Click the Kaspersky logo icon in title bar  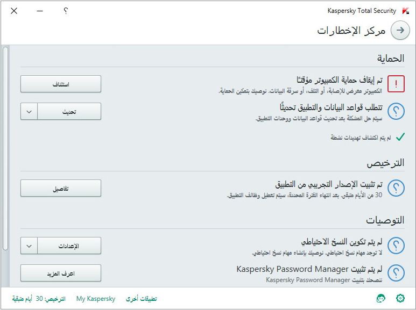pyautogui.click(x=405, y=11)
